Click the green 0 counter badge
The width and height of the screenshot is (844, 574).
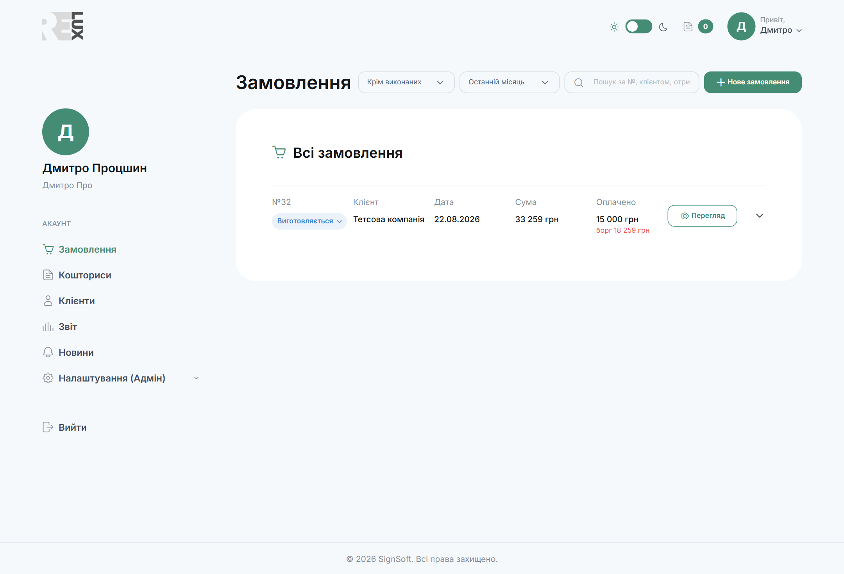(x=705, y=27)
